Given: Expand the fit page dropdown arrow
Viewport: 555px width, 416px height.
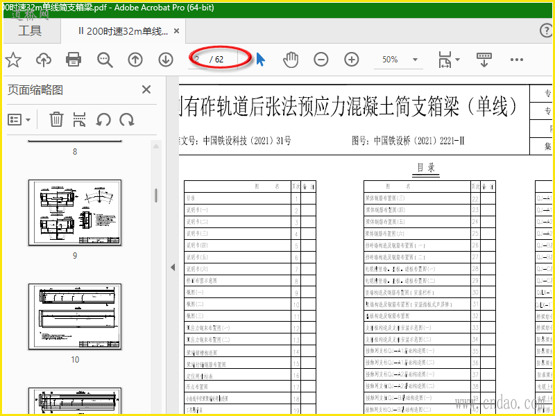Looking at the screenshot, I should [x=457, y=60].
